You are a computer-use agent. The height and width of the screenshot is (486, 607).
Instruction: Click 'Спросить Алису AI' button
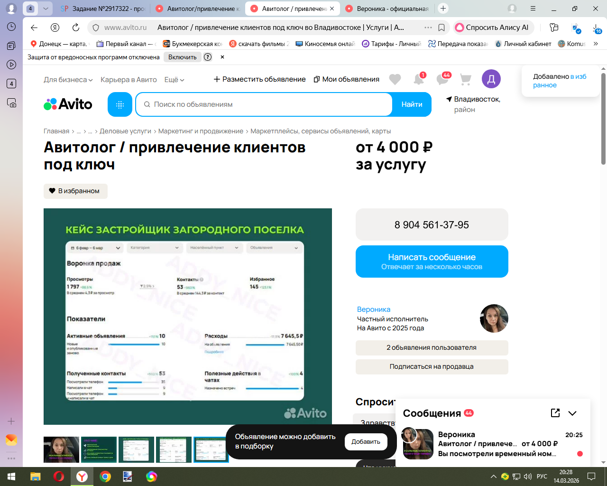[493, 28]
